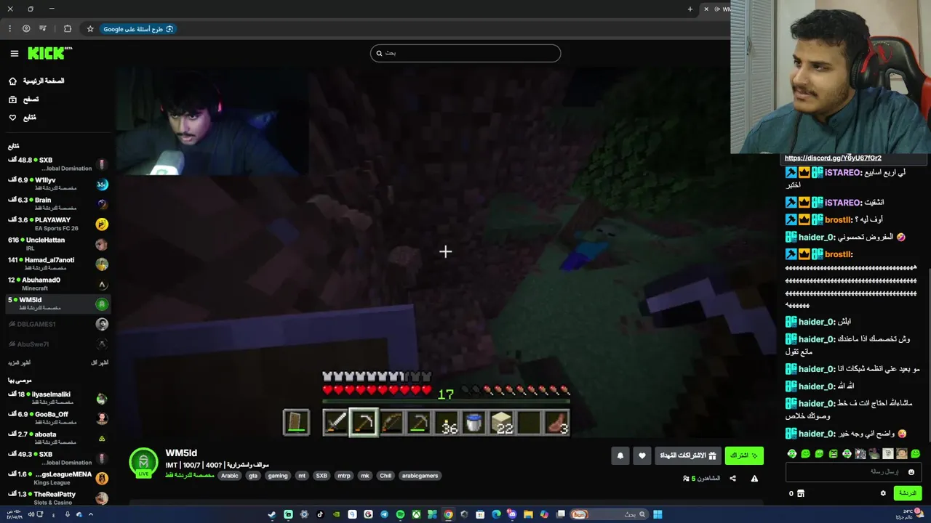Click the Chill stream tag
Viewport: 931px width, 523px height.
pos(385,476)
